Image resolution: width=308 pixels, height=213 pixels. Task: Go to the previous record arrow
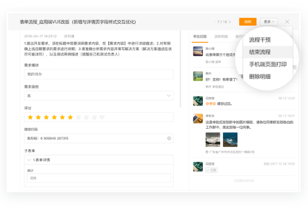pos(215,22)
